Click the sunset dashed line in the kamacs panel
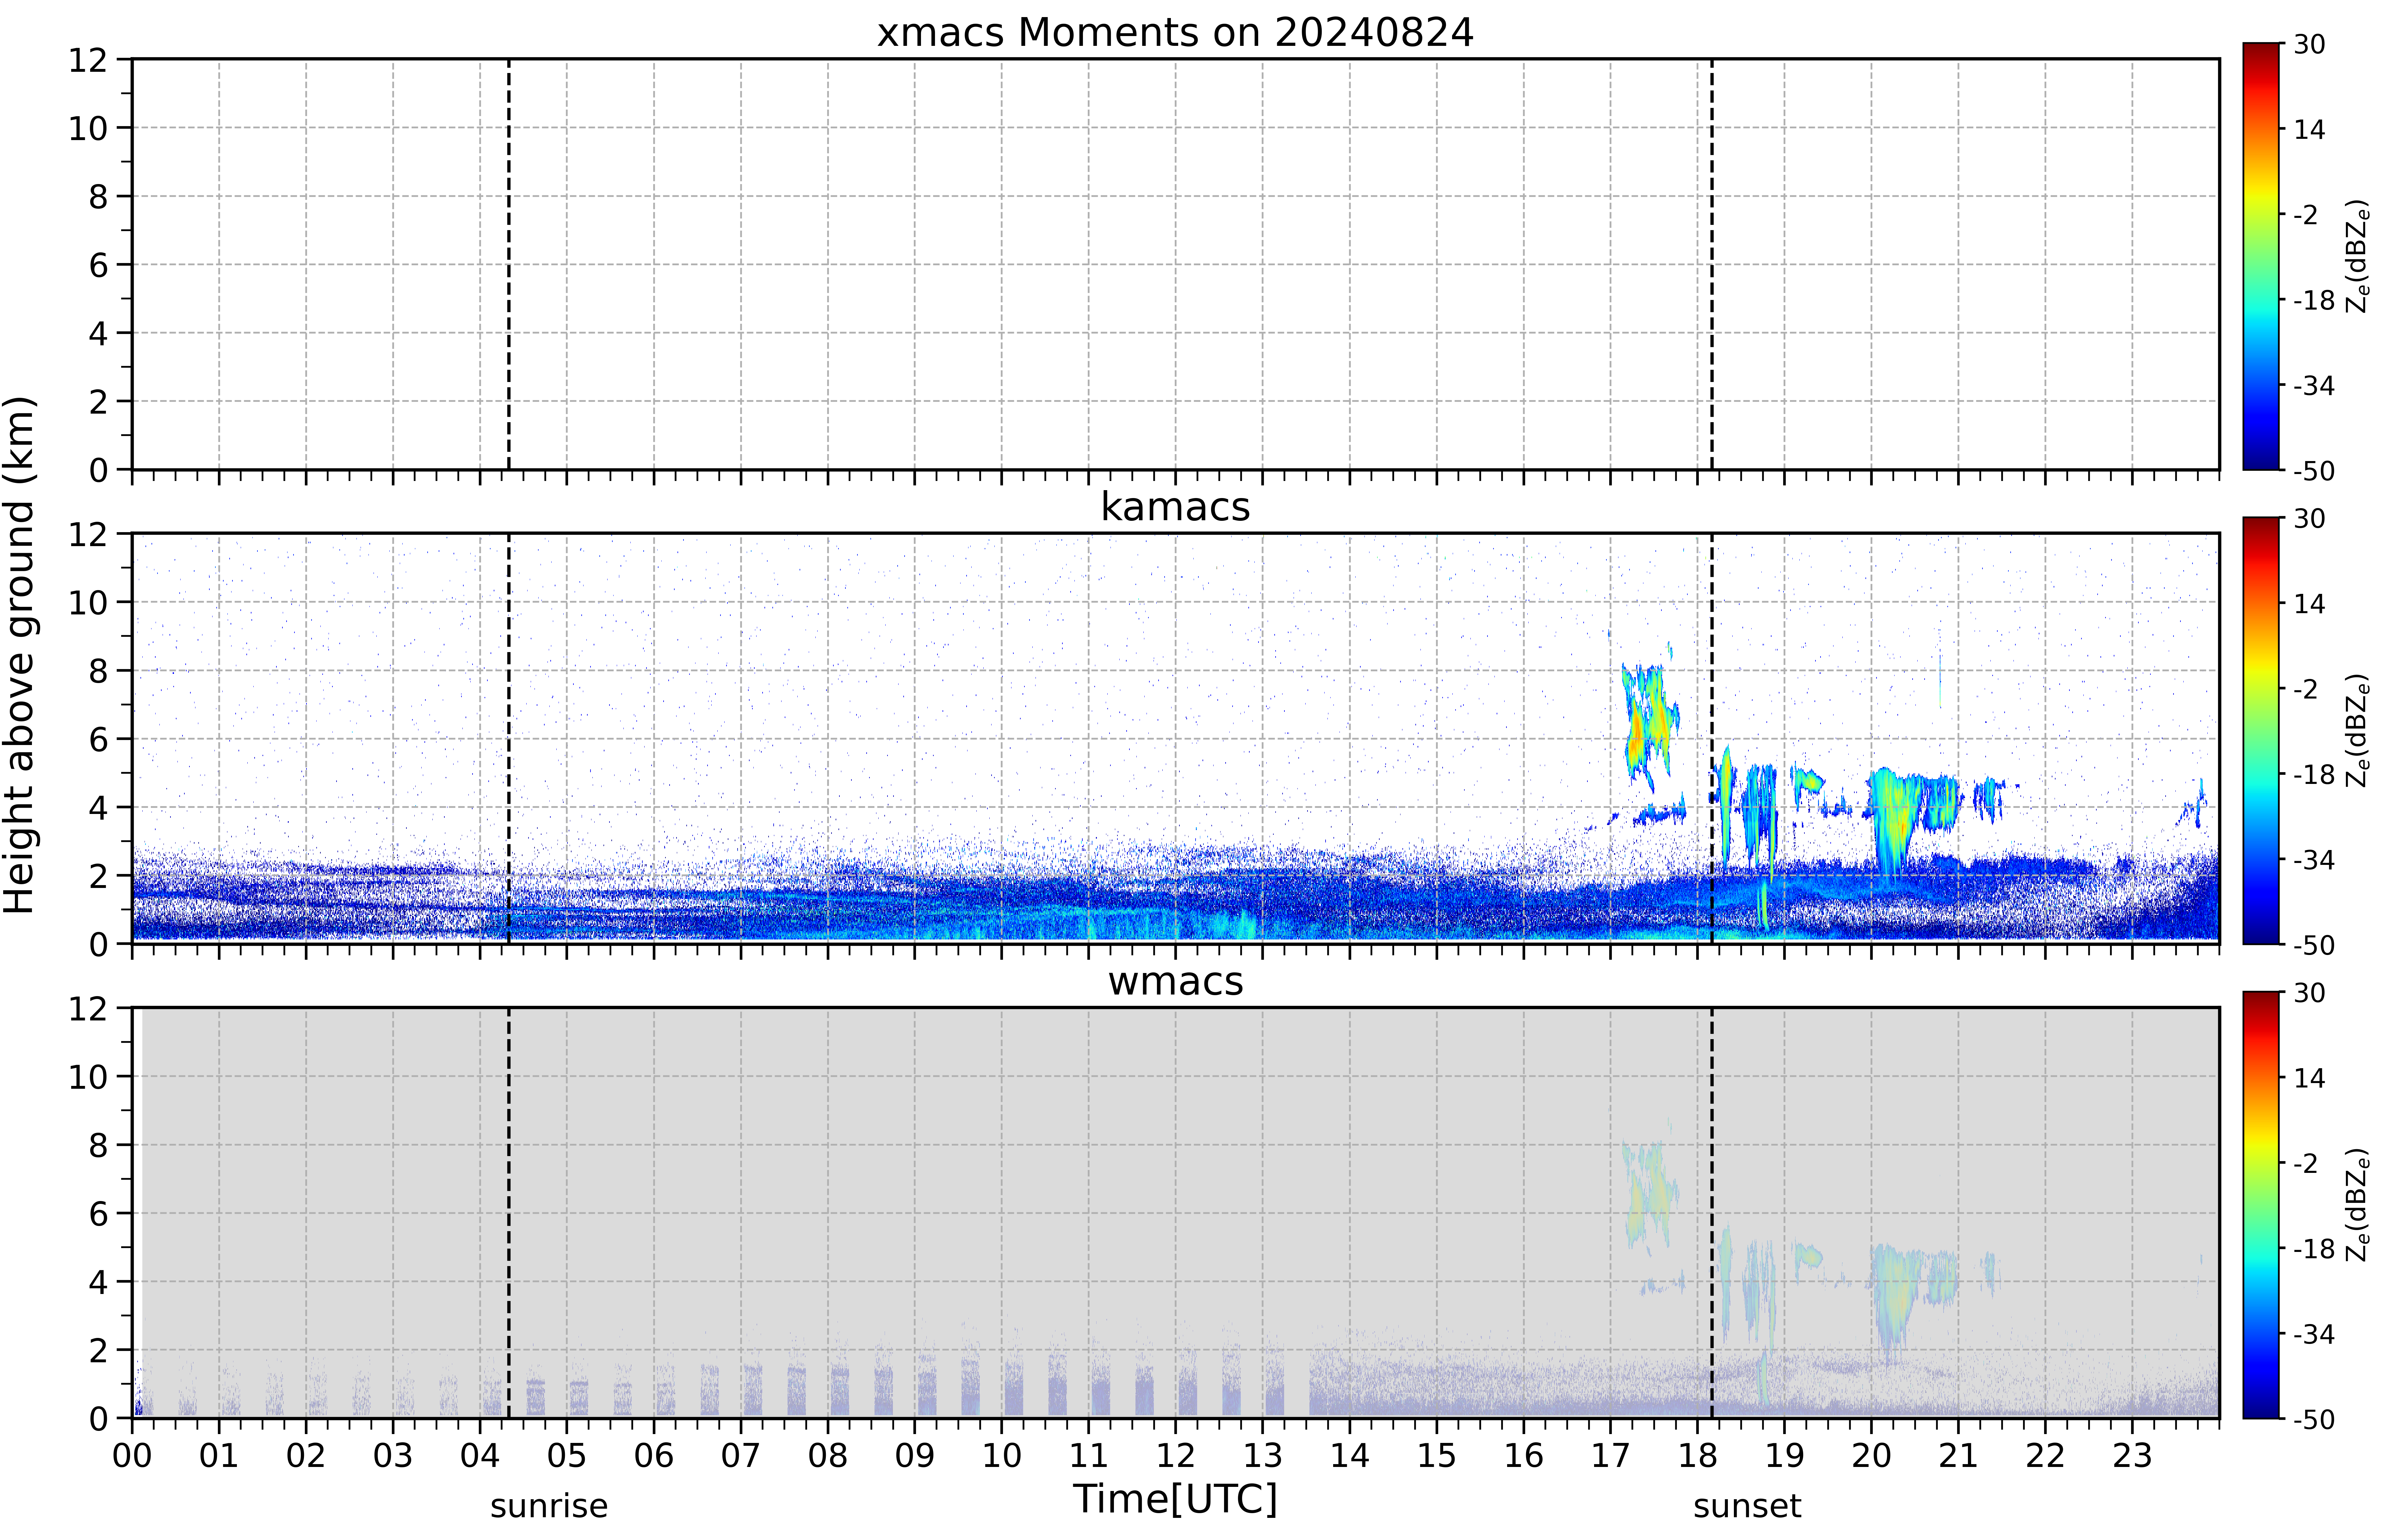Viewport: 2387px width, 1540px height. coord(1712,738)
